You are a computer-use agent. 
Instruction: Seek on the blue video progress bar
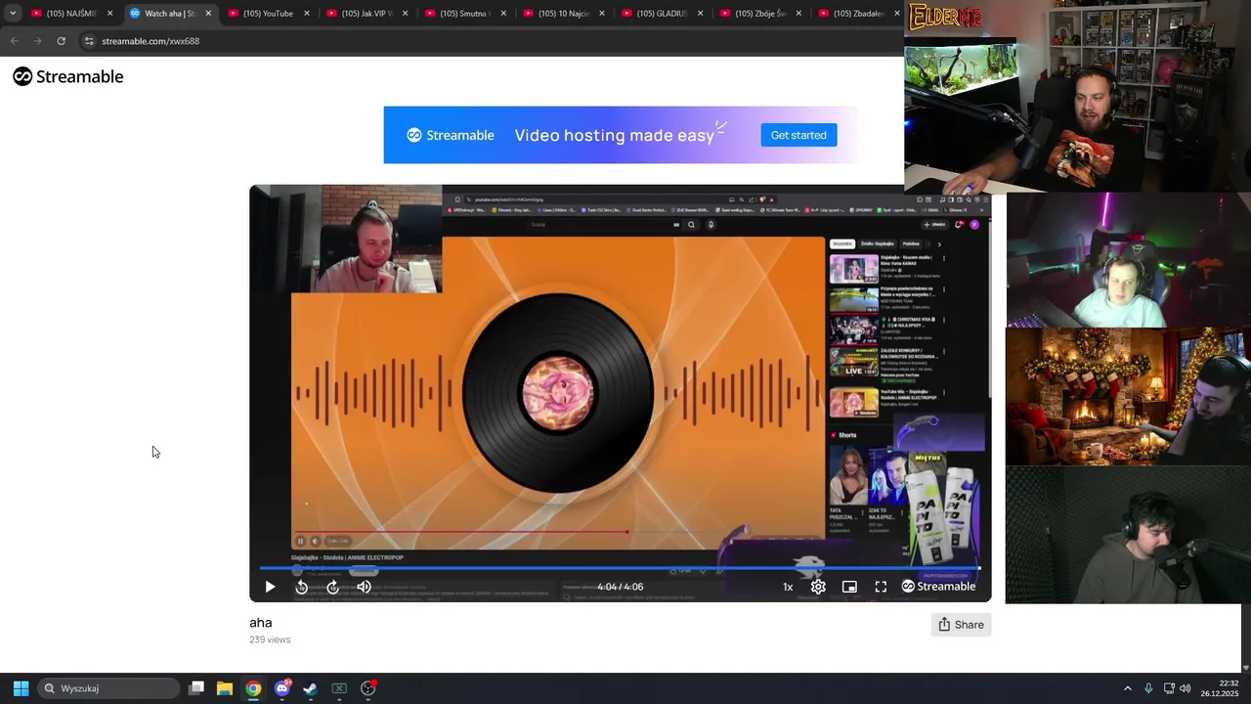tap(620, 568)
